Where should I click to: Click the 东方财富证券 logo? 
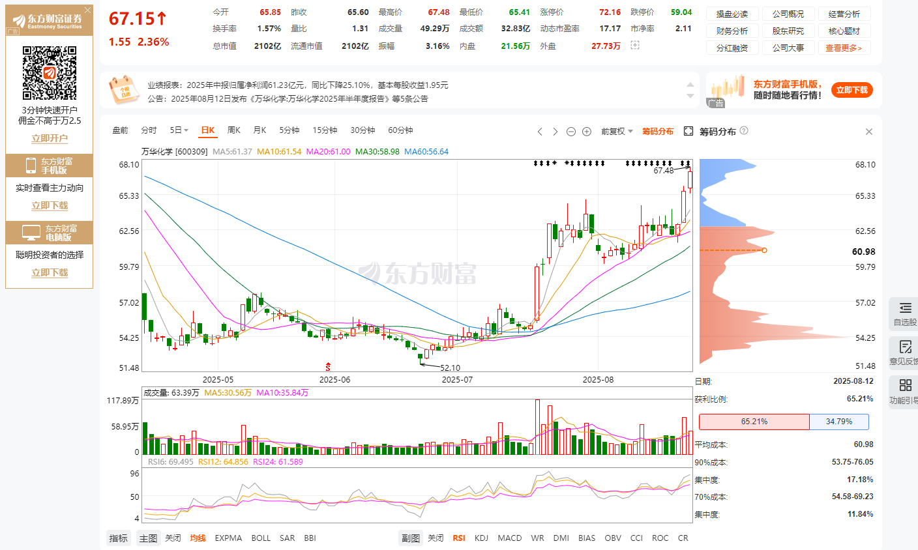47,21
